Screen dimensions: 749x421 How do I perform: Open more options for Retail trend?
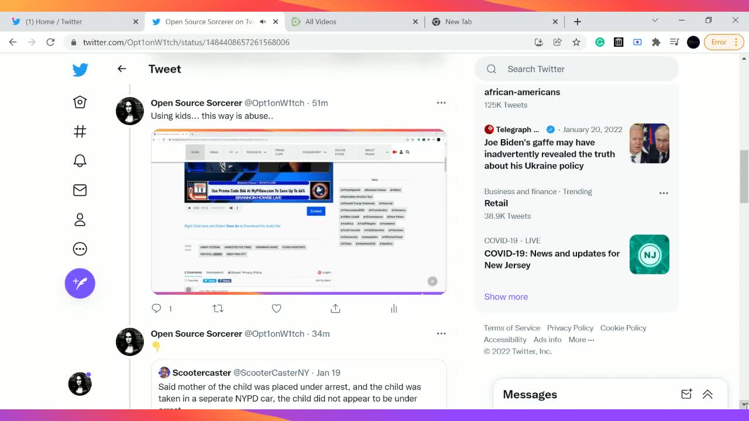coord(664,193)
